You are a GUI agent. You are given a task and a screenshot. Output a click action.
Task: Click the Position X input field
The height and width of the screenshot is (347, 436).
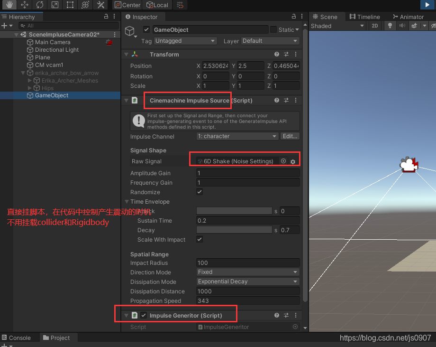click(216, 66)
